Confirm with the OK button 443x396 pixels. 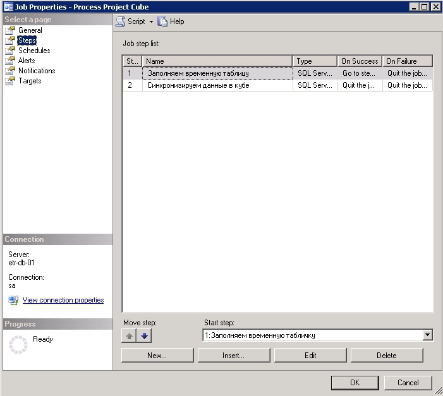tap(355, 383)
